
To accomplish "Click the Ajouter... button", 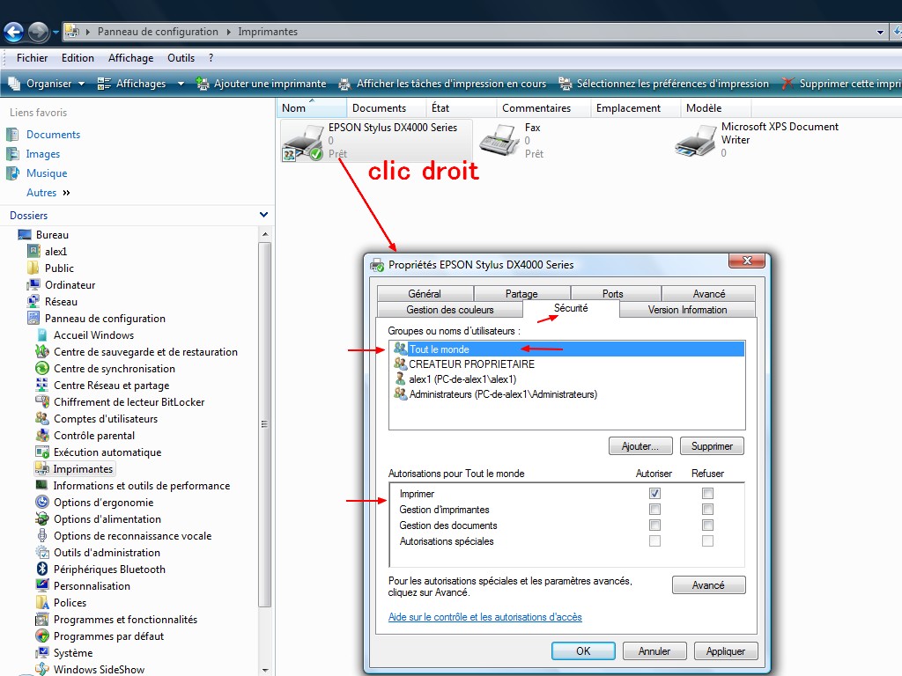I will click(640, 446).
